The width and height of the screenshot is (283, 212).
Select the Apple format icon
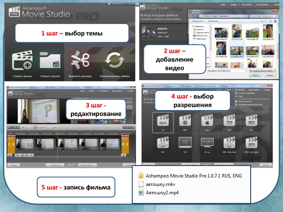click(x=207, y=121)
